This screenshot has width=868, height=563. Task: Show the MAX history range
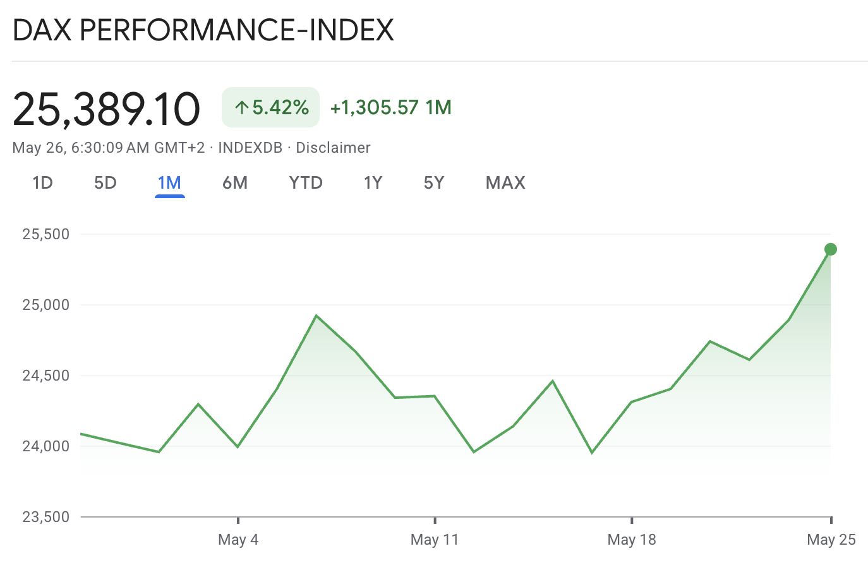point(505,183)
